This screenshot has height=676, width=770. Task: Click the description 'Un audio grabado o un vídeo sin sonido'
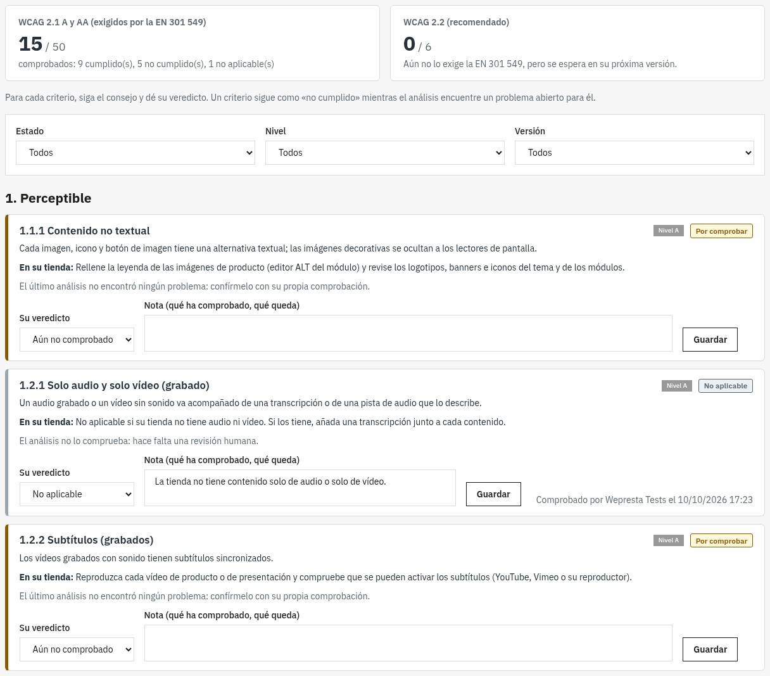[x=250, y=403]
